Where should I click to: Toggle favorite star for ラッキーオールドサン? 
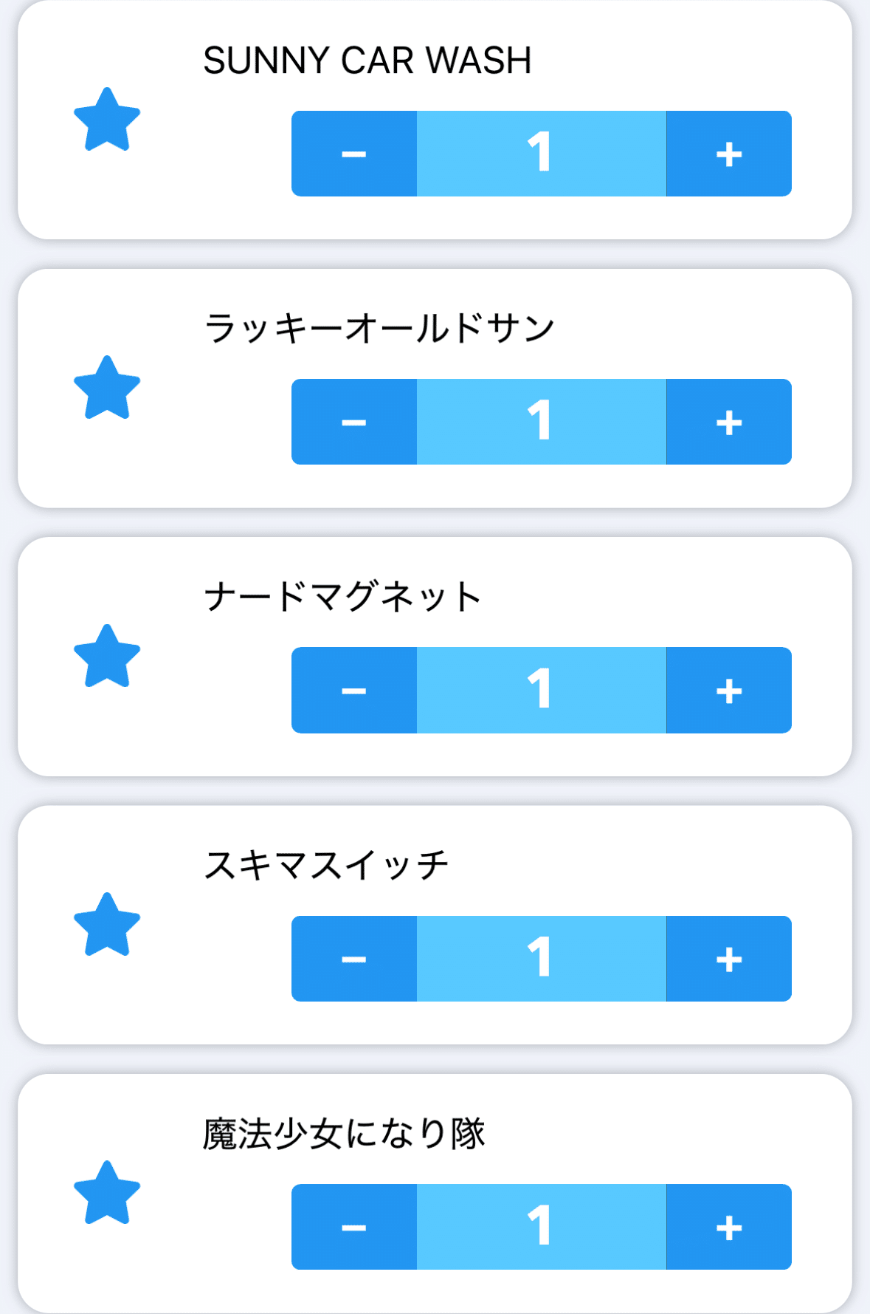(x=107, y=388)
